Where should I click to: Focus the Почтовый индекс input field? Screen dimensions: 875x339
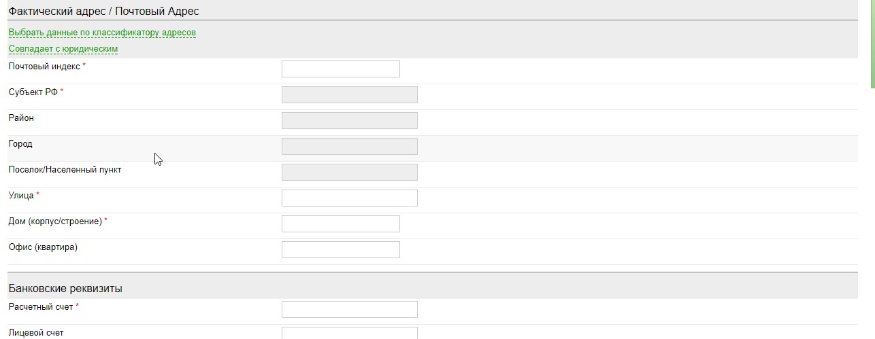pyautogui.click(x=340, y=69)
